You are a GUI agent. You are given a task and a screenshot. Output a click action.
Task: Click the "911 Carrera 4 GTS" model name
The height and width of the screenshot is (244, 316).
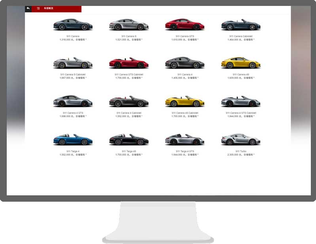point(73,113)
